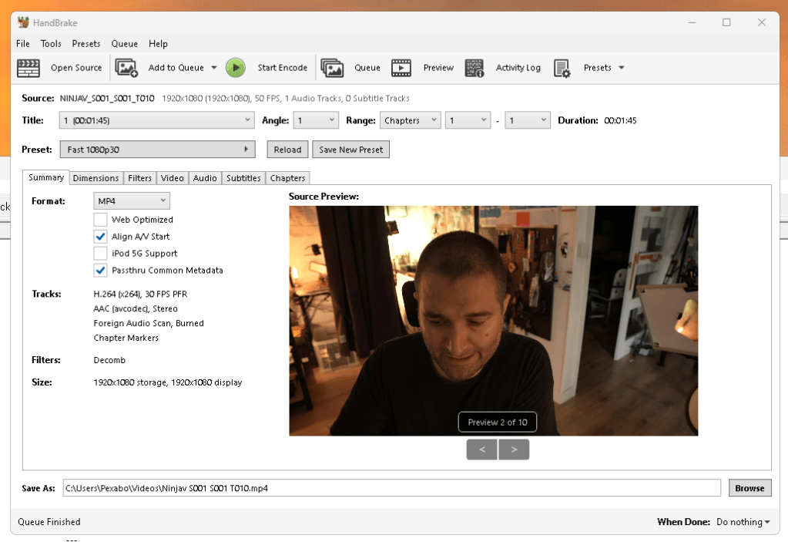Click the Reload preset button
This screenshot has width=788, height=542.
[x=287, y=150]
